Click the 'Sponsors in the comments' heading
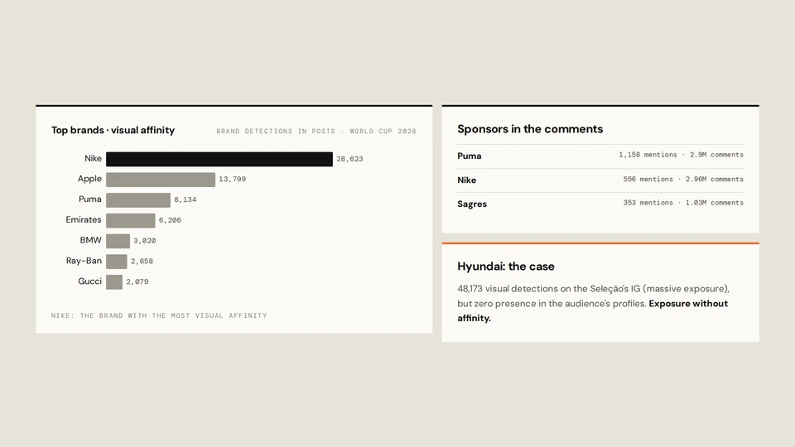The height and width of the screenshot is (447, 795). click(x=530, y=129)
